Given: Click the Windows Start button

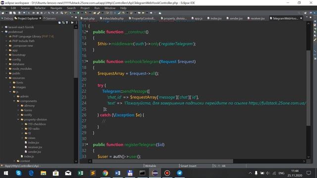Looking at the screenshot, I should pyautogui.click(x=6, y=173).
